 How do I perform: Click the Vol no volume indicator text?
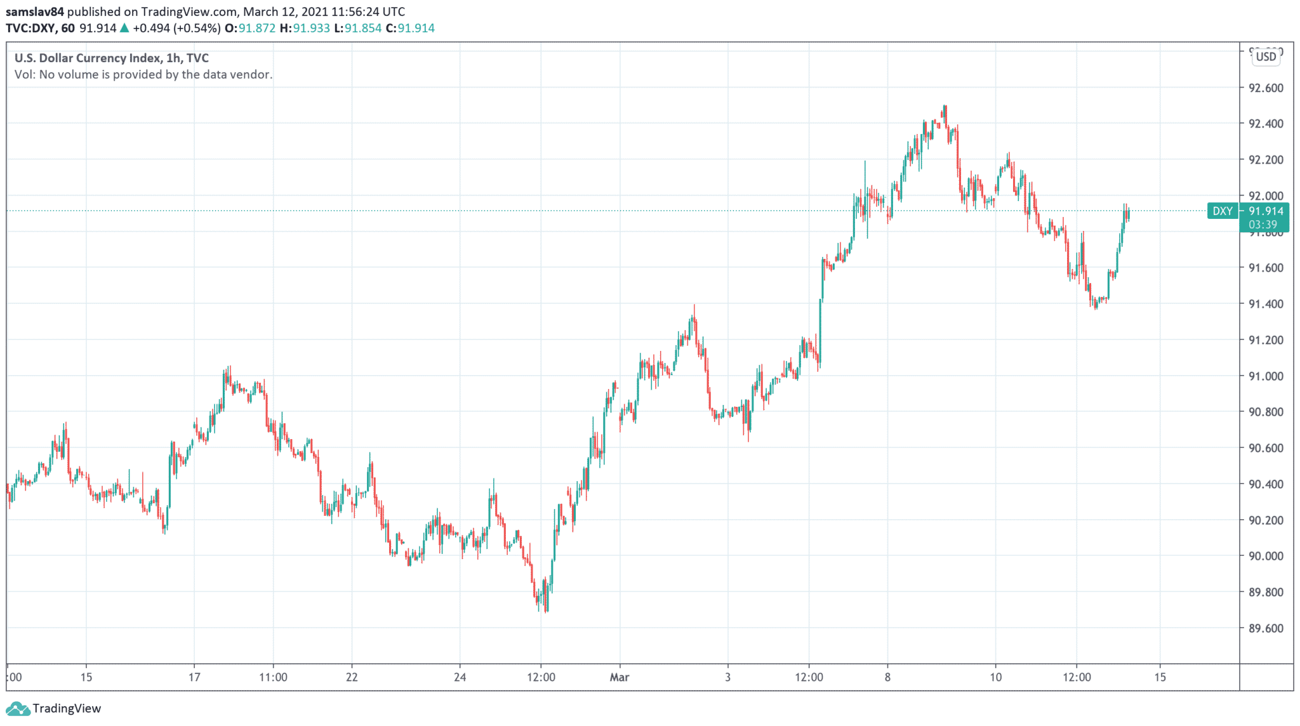(x=143, y=74)
